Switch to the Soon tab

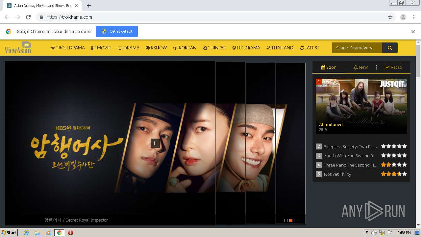click(329, 67)
